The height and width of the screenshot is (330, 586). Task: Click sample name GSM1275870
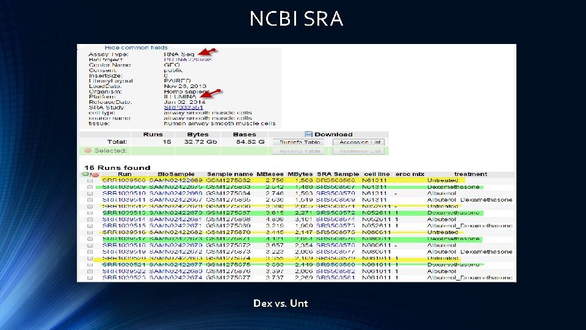click(x=228, y=232)
